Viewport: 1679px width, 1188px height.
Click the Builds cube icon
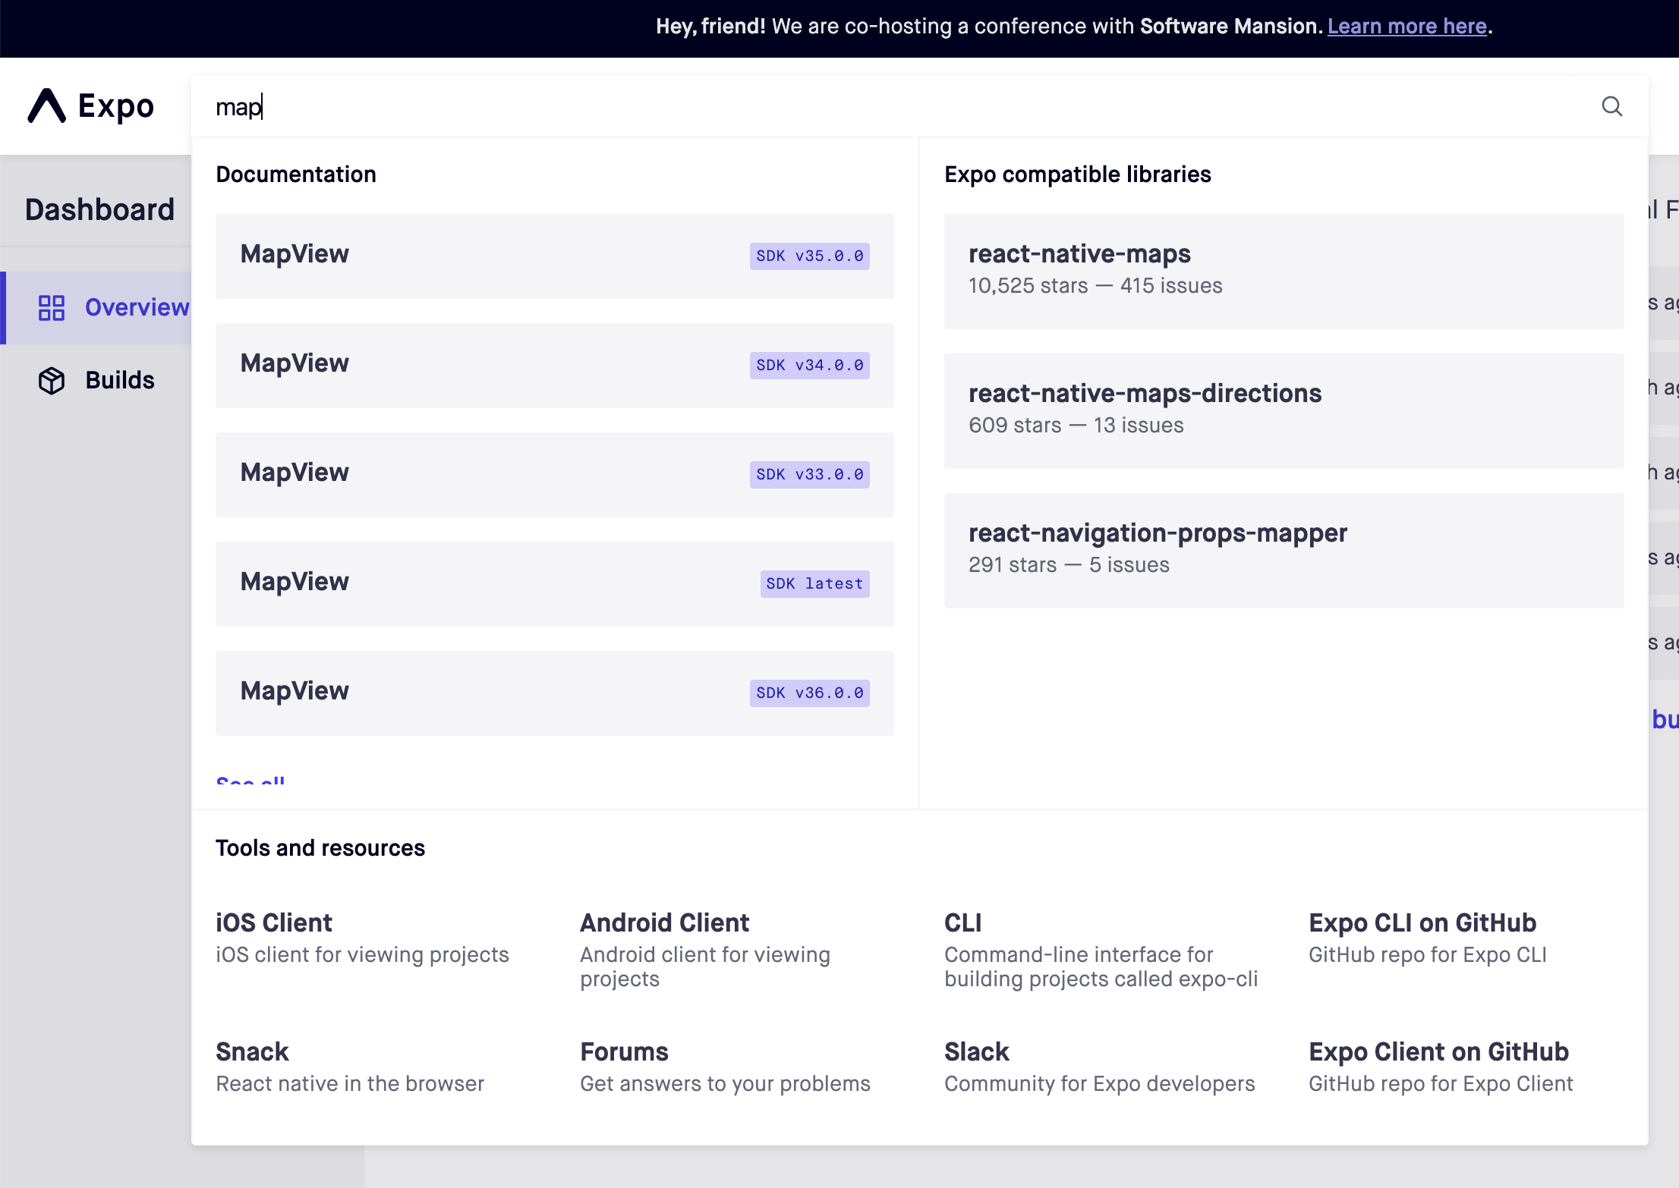click(51, 380)
